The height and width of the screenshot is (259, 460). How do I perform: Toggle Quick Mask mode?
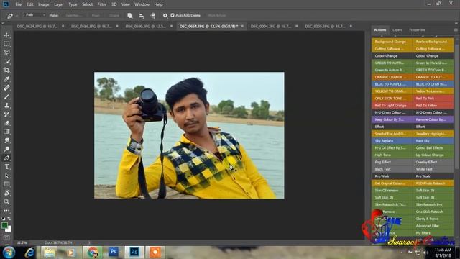point(6,238)
